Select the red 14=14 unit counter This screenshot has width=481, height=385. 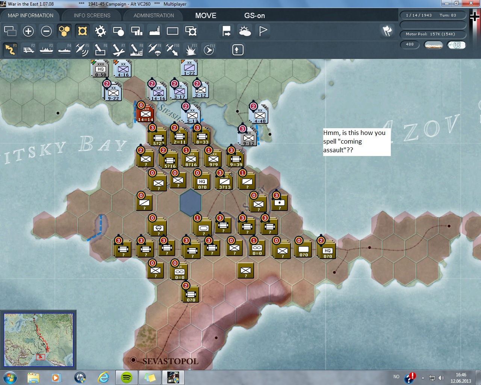pos(145,114)
